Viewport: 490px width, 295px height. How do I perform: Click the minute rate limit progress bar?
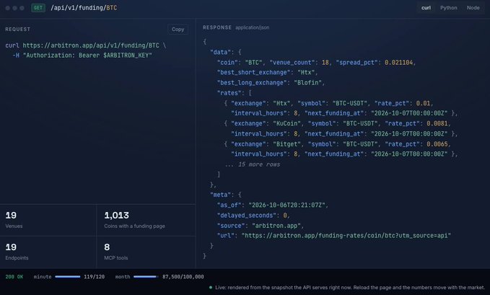68,277
